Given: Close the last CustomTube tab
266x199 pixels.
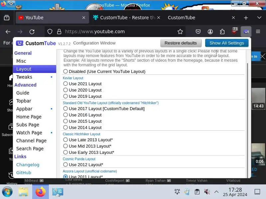Looking at the screenshot, I should tap(233, 18).
